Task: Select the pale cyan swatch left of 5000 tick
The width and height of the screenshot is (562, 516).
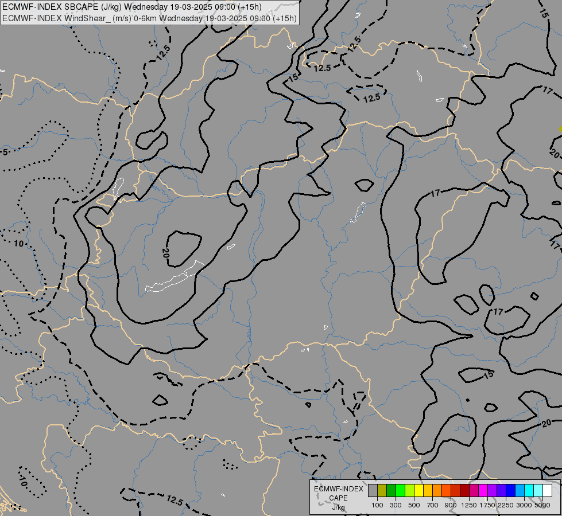Action: point(538,490)
